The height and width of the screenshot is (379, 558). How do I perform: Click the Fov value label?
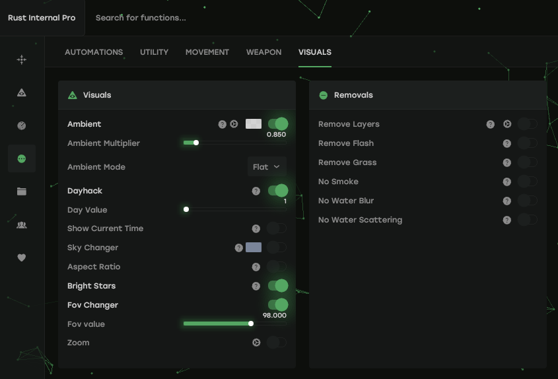[x=86, y=324]
